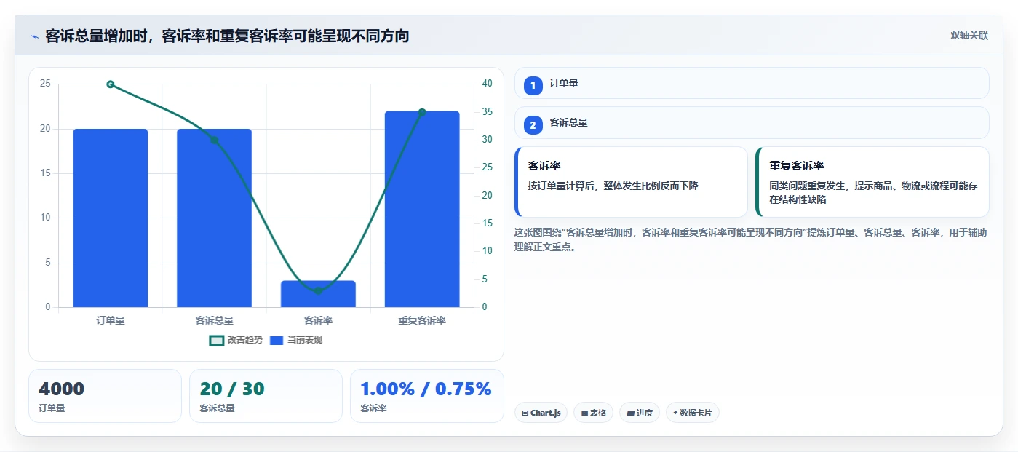Open the 重复客诉率 description card
Viewport: 1018px width, 452px height.
pyautogui.click(x=872, y=182)
